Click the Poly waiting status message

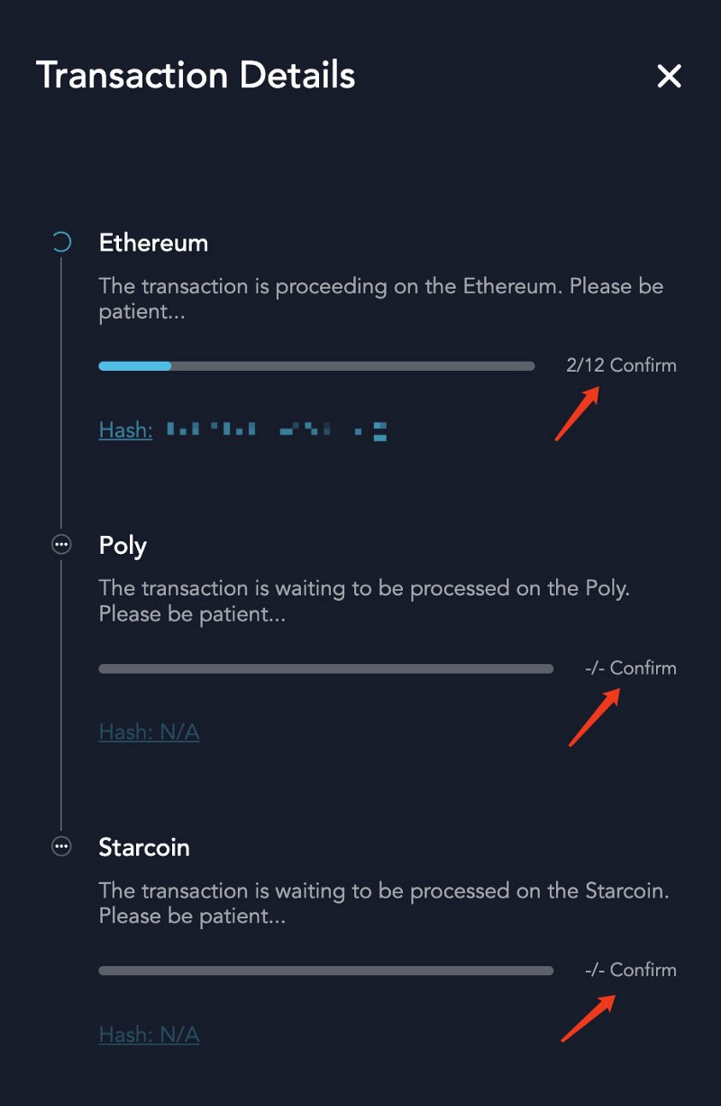[364, 601]
